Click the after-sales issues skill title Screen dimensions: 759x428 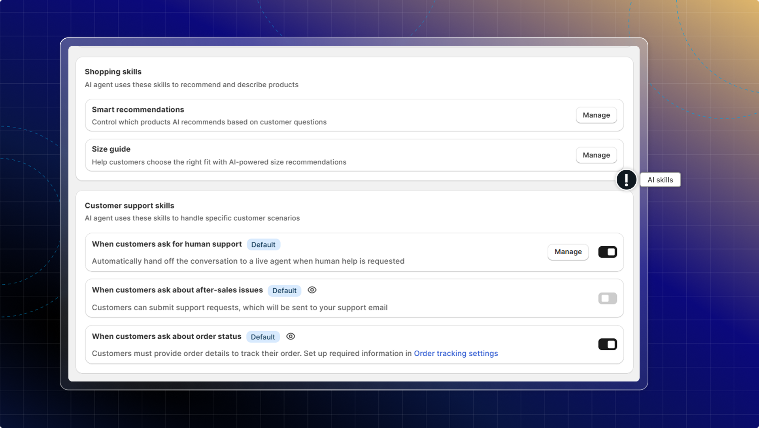coord(177,290)
